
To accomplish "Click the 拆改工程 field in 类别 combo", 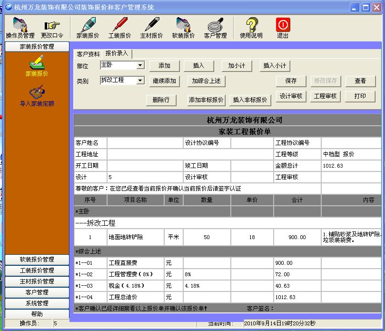I will click(118, 80).
